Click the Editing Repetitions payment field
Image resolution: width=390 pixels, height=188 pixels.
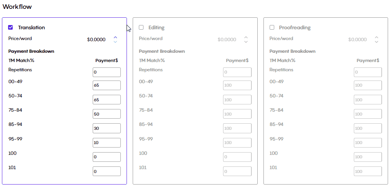coord(237,72)
